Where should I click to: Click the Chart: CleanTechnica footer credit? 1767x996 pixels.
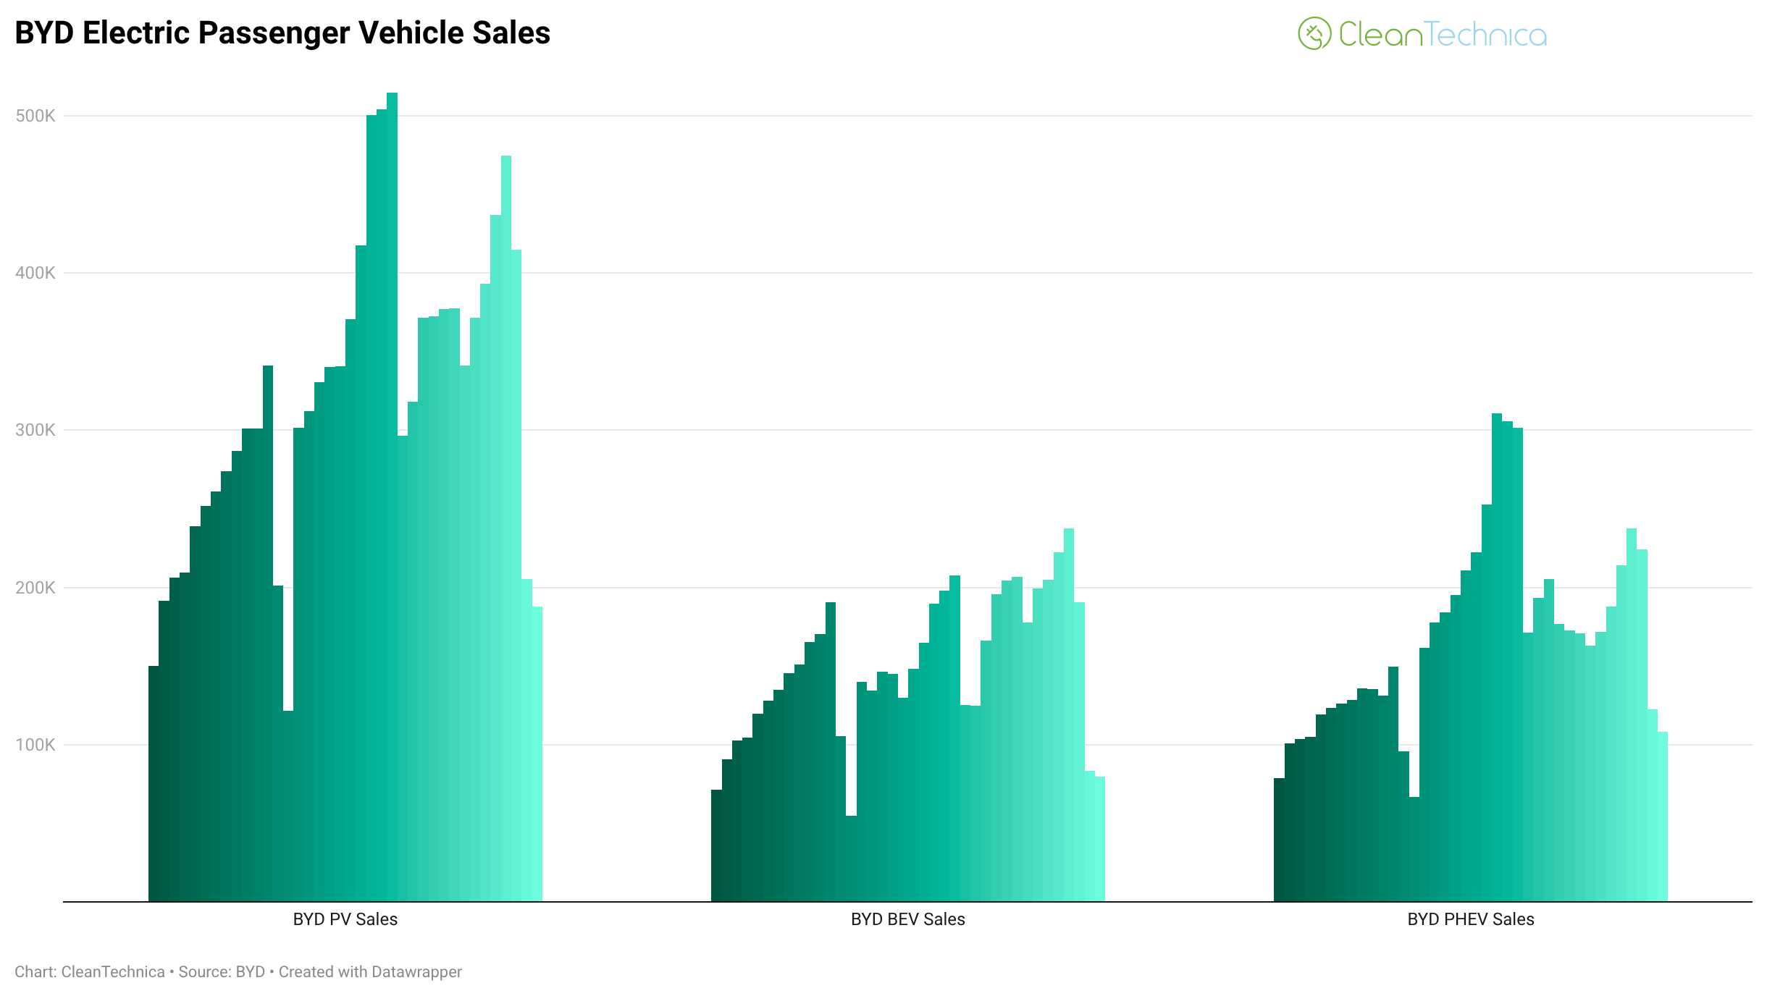(x=90, y=972)
